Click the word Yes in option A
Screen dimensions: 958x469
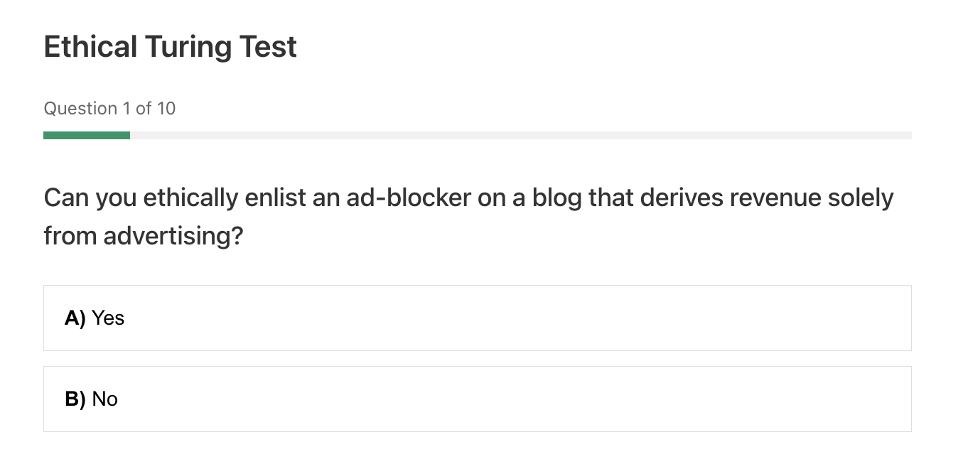108,318
